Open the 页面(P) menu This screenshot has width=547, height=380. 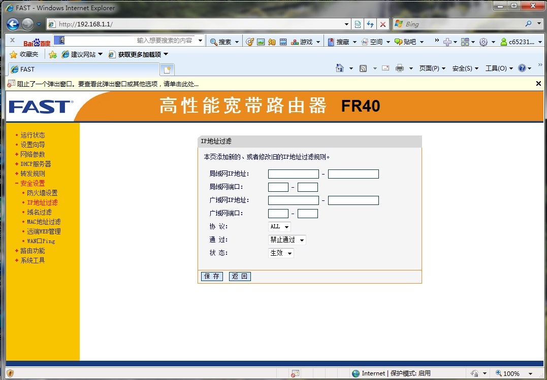click(x=432, y=68)
